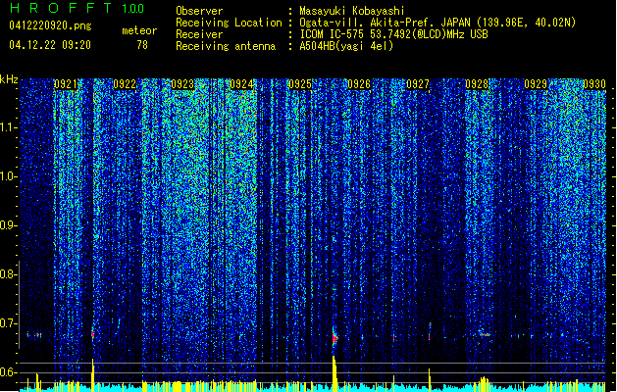617x392 pixels.
Task: Click observer name Masayuki Kobayashi
Action: [352, 11]
